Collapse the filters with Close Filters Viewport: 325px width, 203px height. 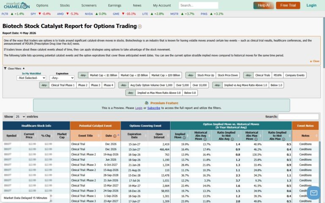pos(14,69)
